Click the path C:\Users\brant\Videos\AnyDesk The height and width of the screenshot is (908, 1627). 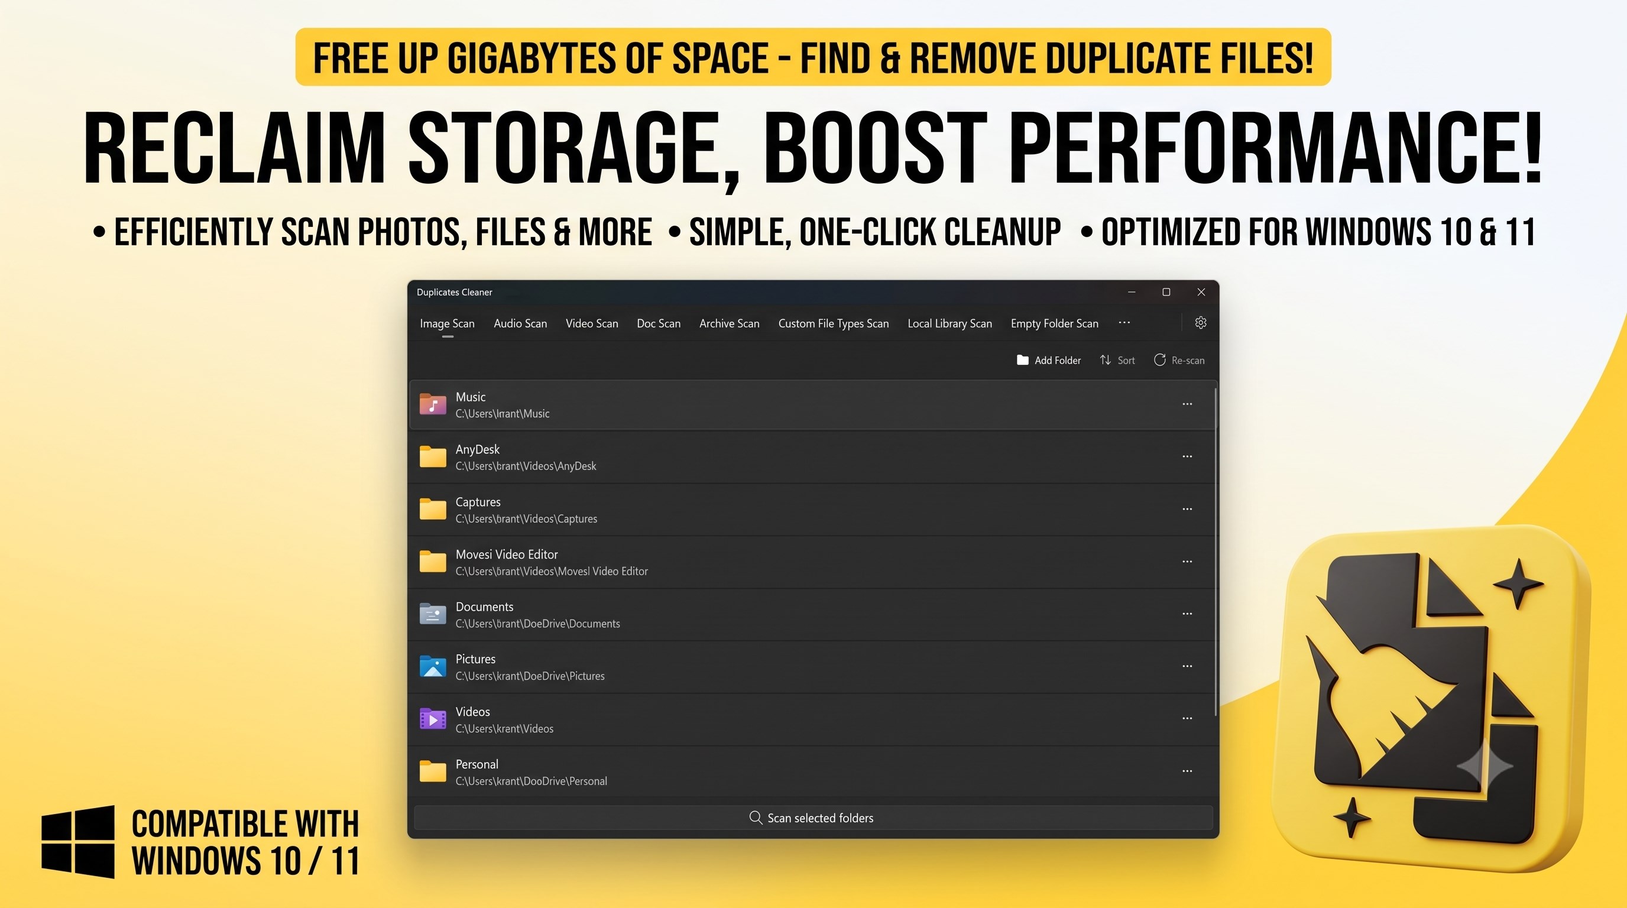(x=526, y=466)
